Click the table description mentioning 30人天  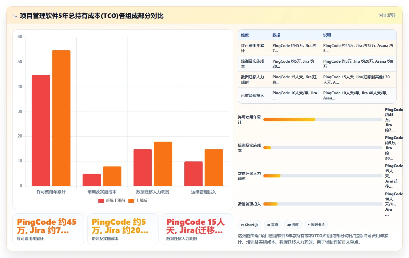[x=358, y=80]
